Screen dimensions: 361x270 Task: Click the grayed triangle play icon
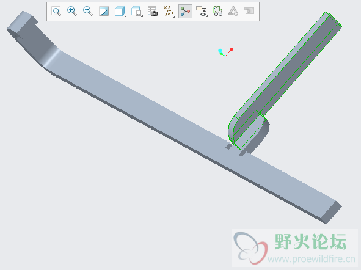point(233,11)
